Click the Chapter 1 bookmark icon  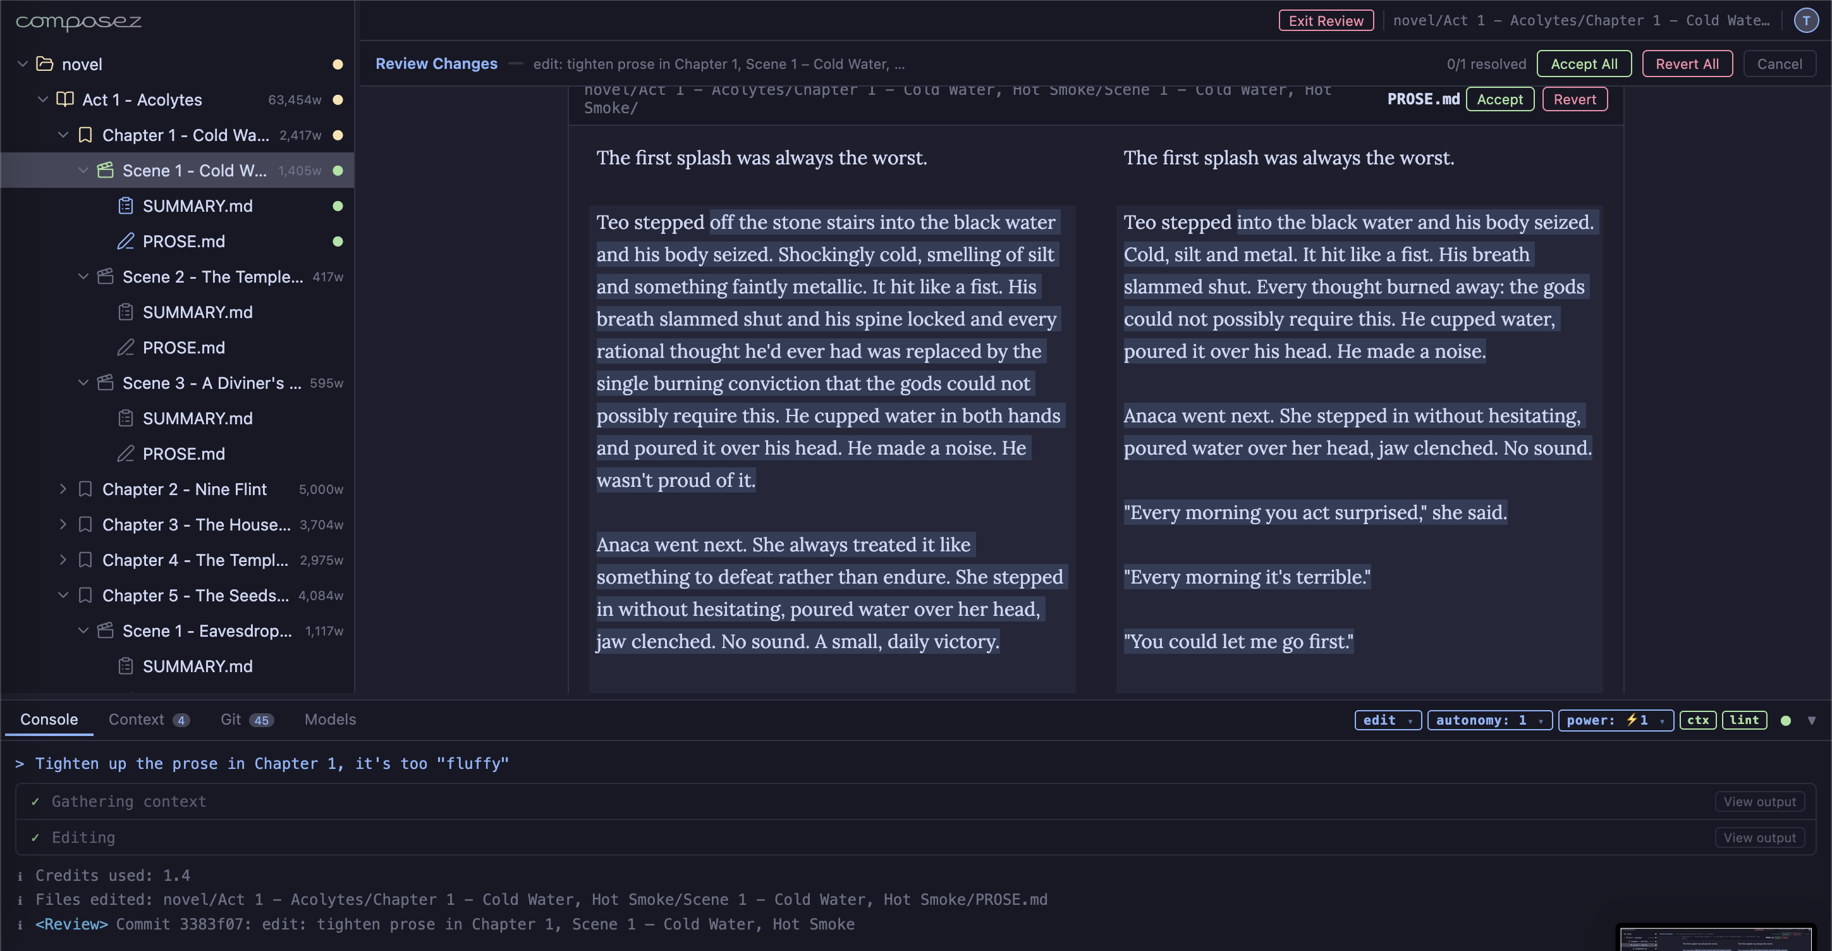pos(85,135)
